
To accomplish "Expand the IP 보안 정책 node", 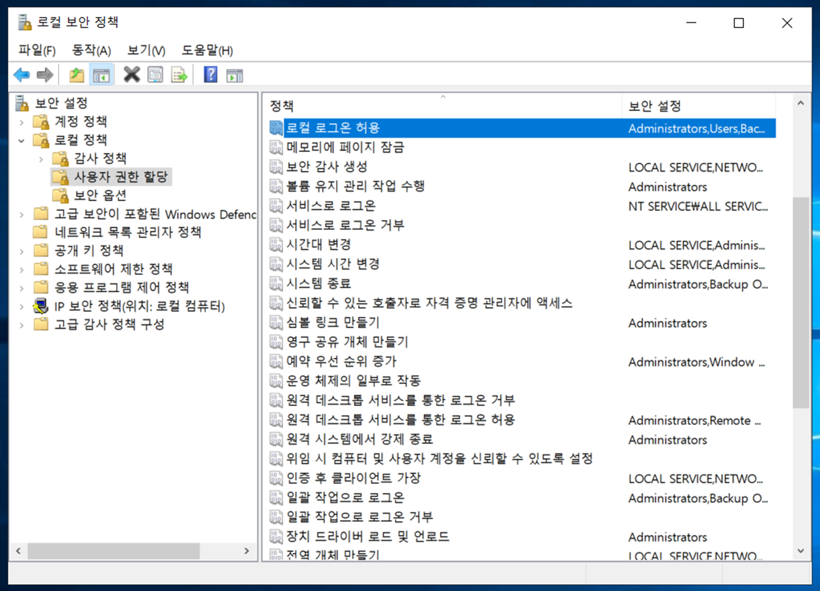I will pos(22,306).
